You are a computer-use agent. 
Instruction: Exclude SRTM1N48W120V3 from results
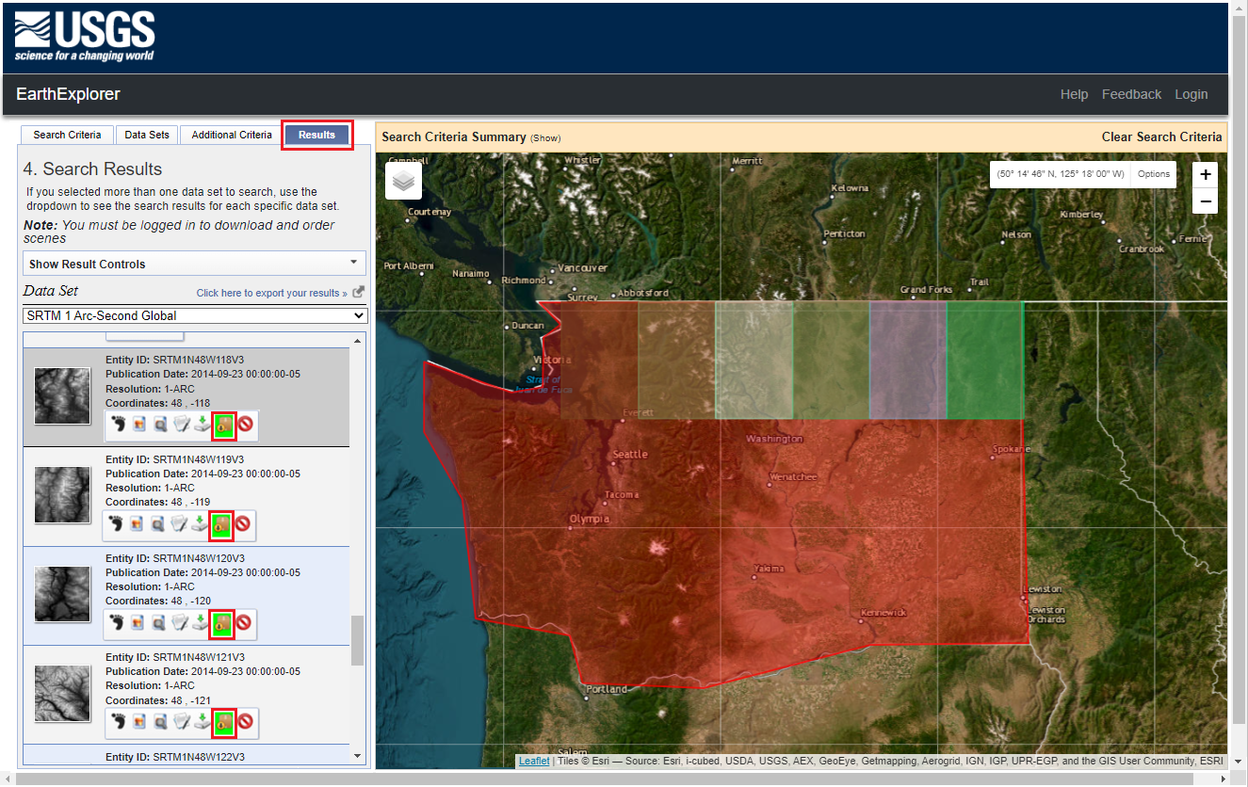pos(244,623)
